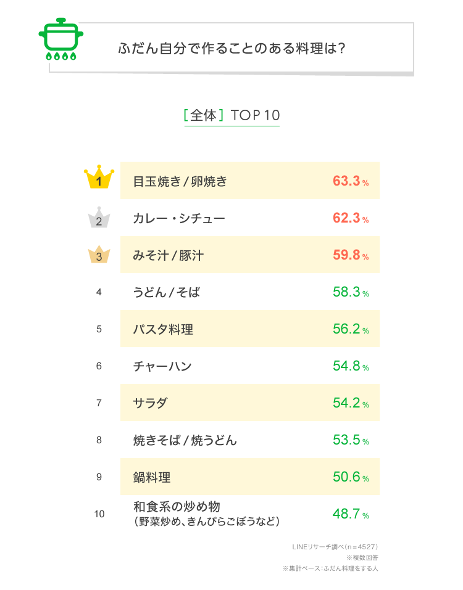Select the うどん/そば item
463x590 pixels.
point(167,292)
